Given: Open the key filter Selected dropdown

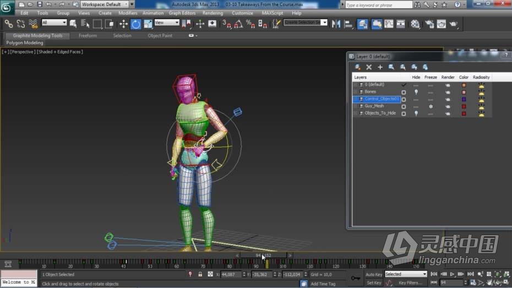Looking at the screenshot, I should tap(406, 274).
